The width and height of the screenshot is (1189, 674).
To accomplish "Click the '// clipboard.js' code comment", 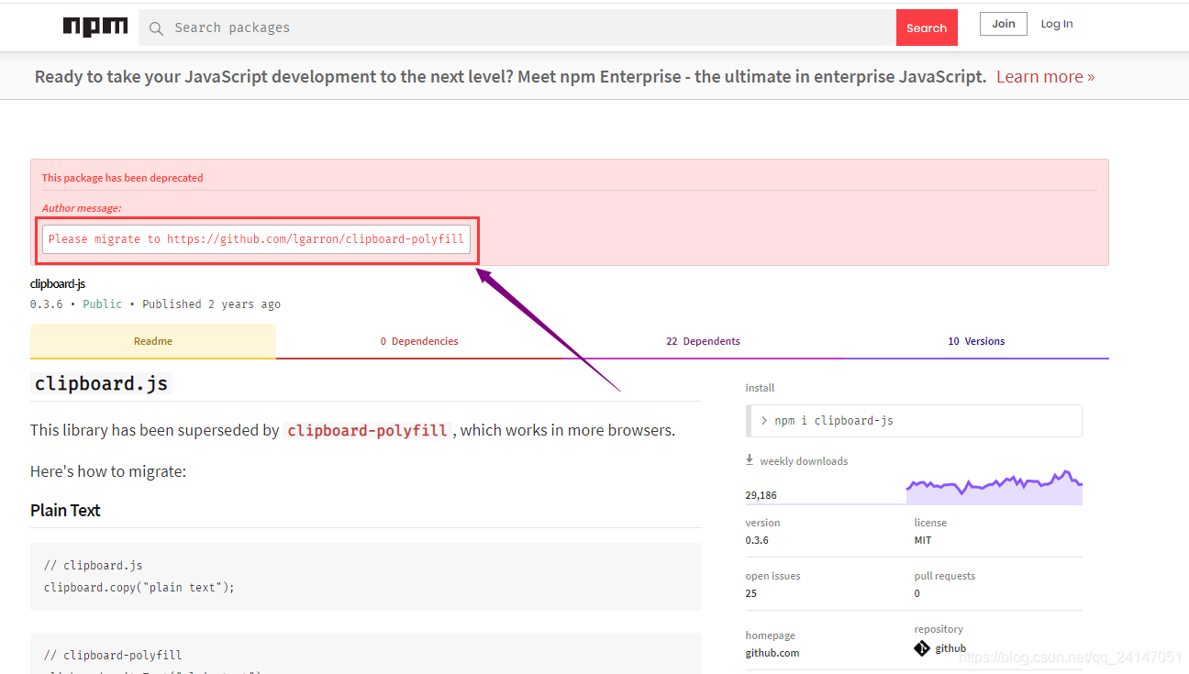I will pyautogui.click(x=94, y=566).
